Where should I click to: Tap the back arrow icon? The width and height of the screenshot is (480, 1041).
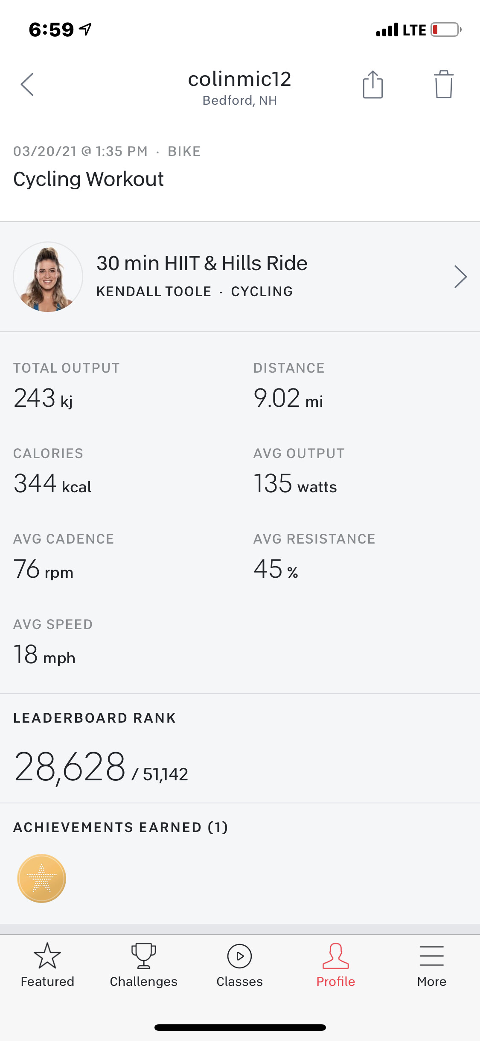[27, 84]
